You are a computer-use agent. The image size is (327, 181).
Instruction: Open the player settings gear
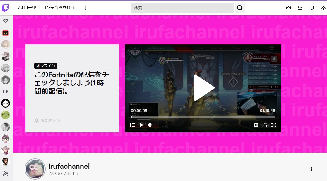pyautogui.click(x=256, y=125)
